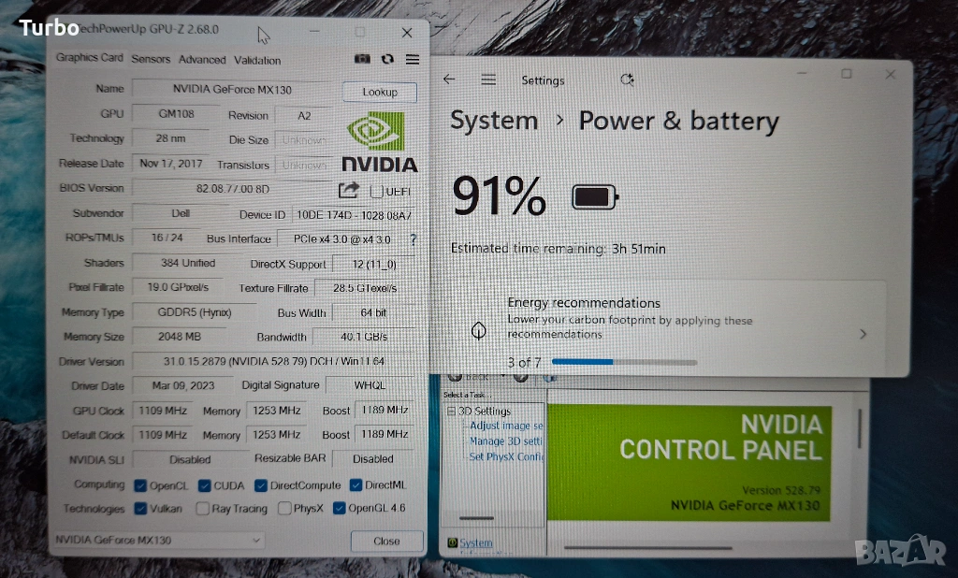Open the Advanced tab in GPU-Z
The image size is (958, 578).
click(202, 59)
